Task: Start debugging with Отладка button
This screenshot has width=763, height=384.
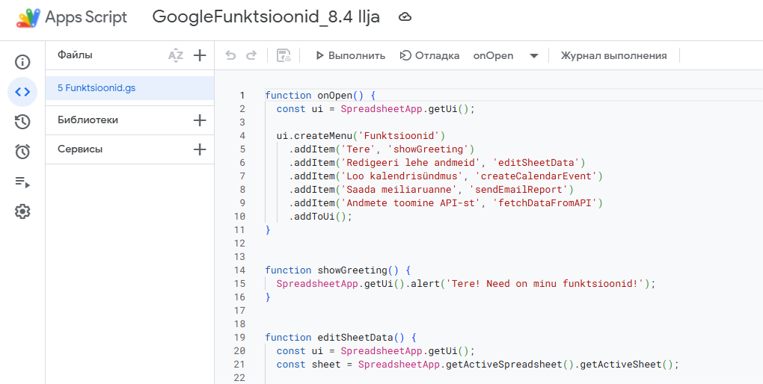Action: point(429,55)
